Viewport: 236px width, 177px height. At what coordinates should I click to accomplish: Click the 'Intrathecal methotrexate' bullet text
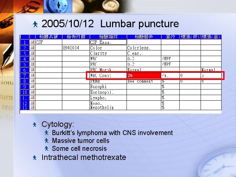pyautogui.click(x=84, y=157)
